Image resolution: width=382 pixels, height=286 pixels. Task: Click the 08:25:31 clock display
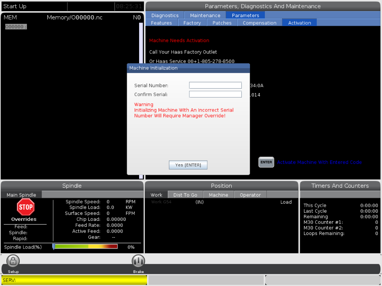click(x=129, y=6)
